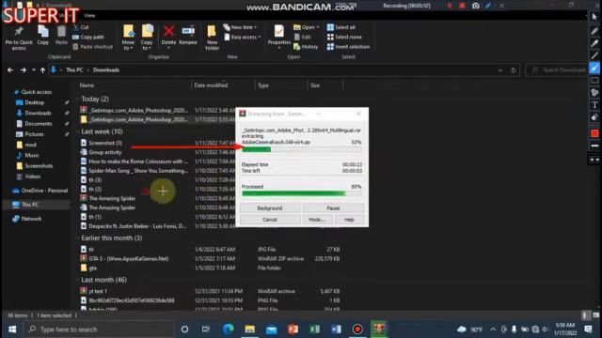Click Copy path in the ribbon
The height and width of the screenshot is (338, 602).
pyautogui.click(x=87, y=37)
